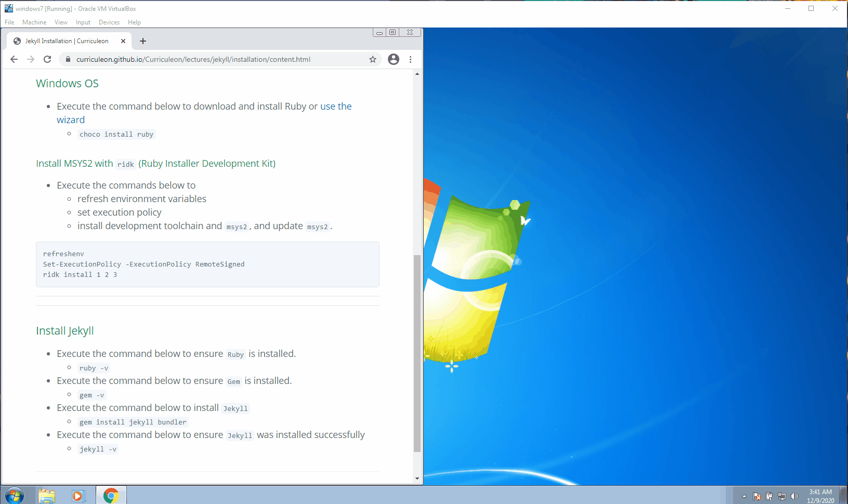Click the back navigation arrow in Chrome
Image resolution: width=848 pixels, height=504 pixels.
click(14, 59)
